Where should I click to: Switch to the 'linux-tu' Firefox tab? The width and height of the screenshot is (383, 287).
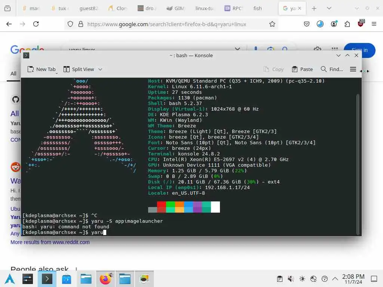(204, 8)
